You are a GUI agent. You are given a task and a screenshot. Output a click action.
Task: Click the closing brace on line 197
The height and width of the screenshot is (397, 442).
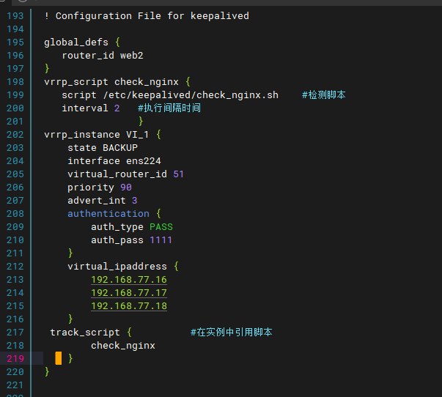click(47, 69)
